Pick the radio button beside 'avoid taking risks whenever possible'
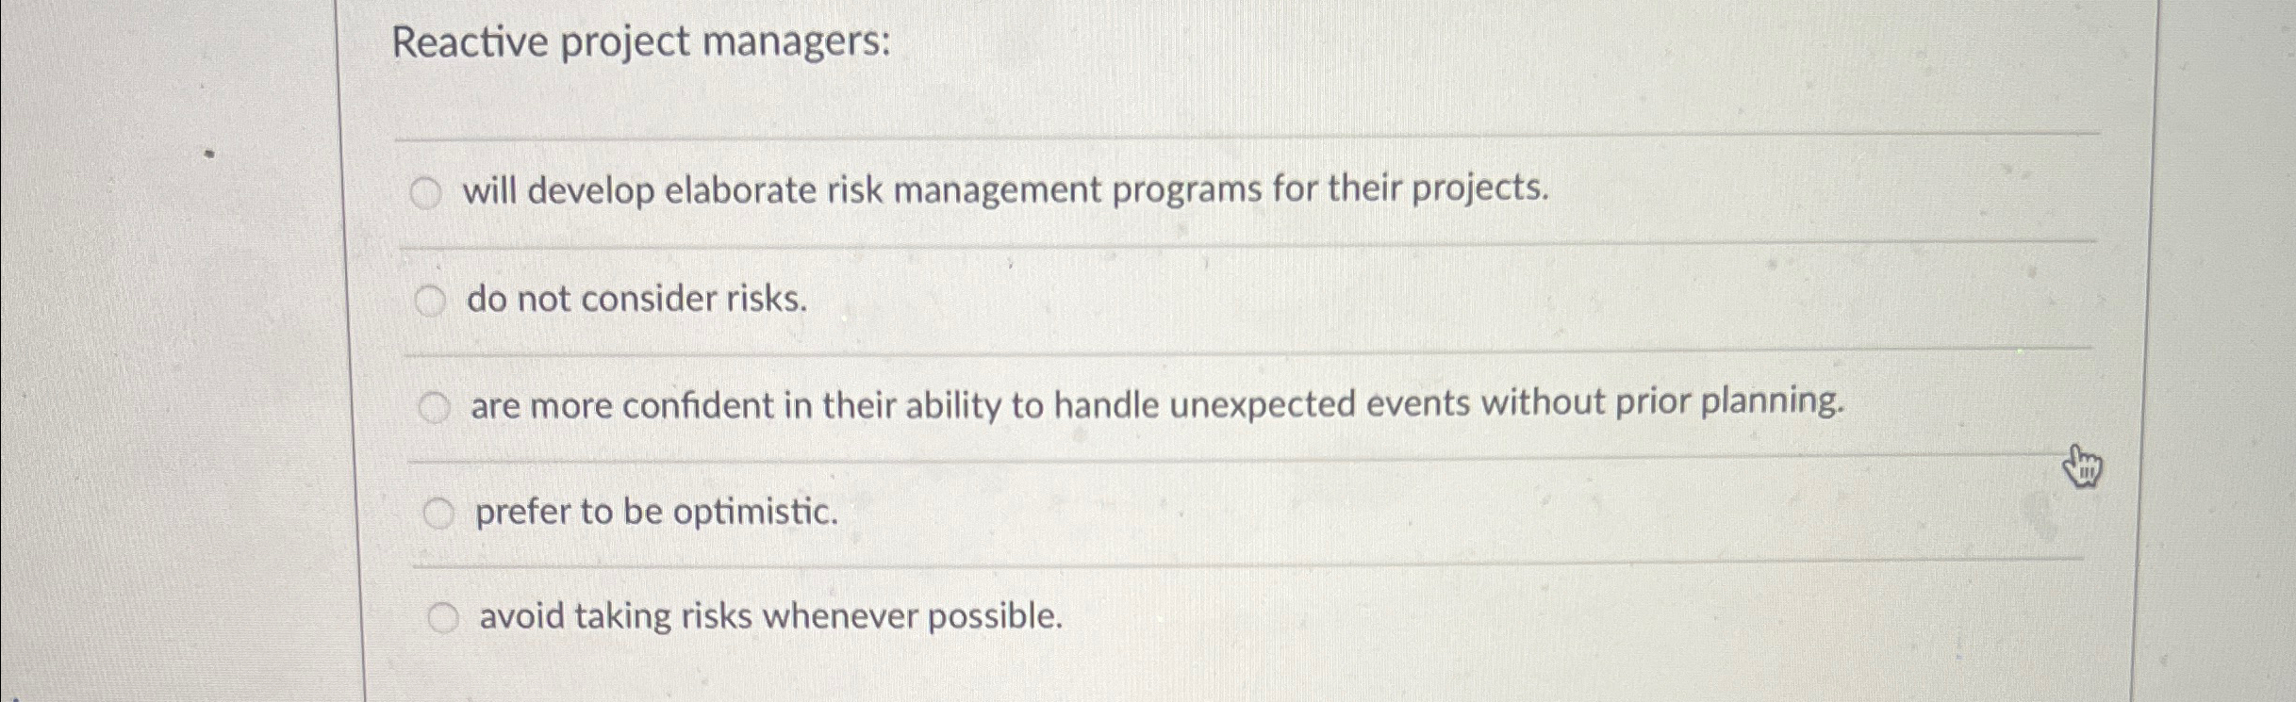Image resolution: width=2296 pixels, height=702 pixels. [443, 617]
